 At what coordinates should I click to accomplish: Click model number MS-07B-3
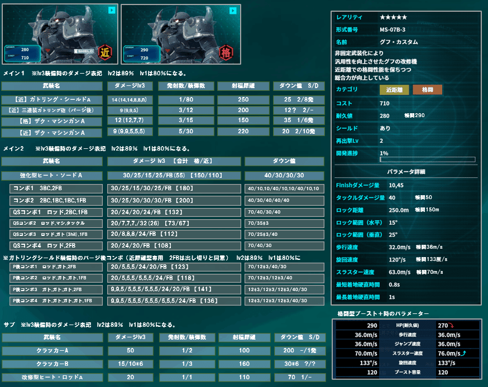393,30
